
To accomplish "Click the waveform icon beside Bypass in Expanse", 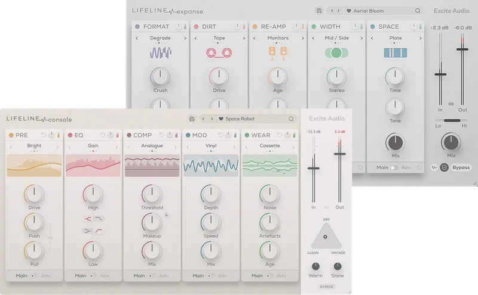I will coord(434,167).
